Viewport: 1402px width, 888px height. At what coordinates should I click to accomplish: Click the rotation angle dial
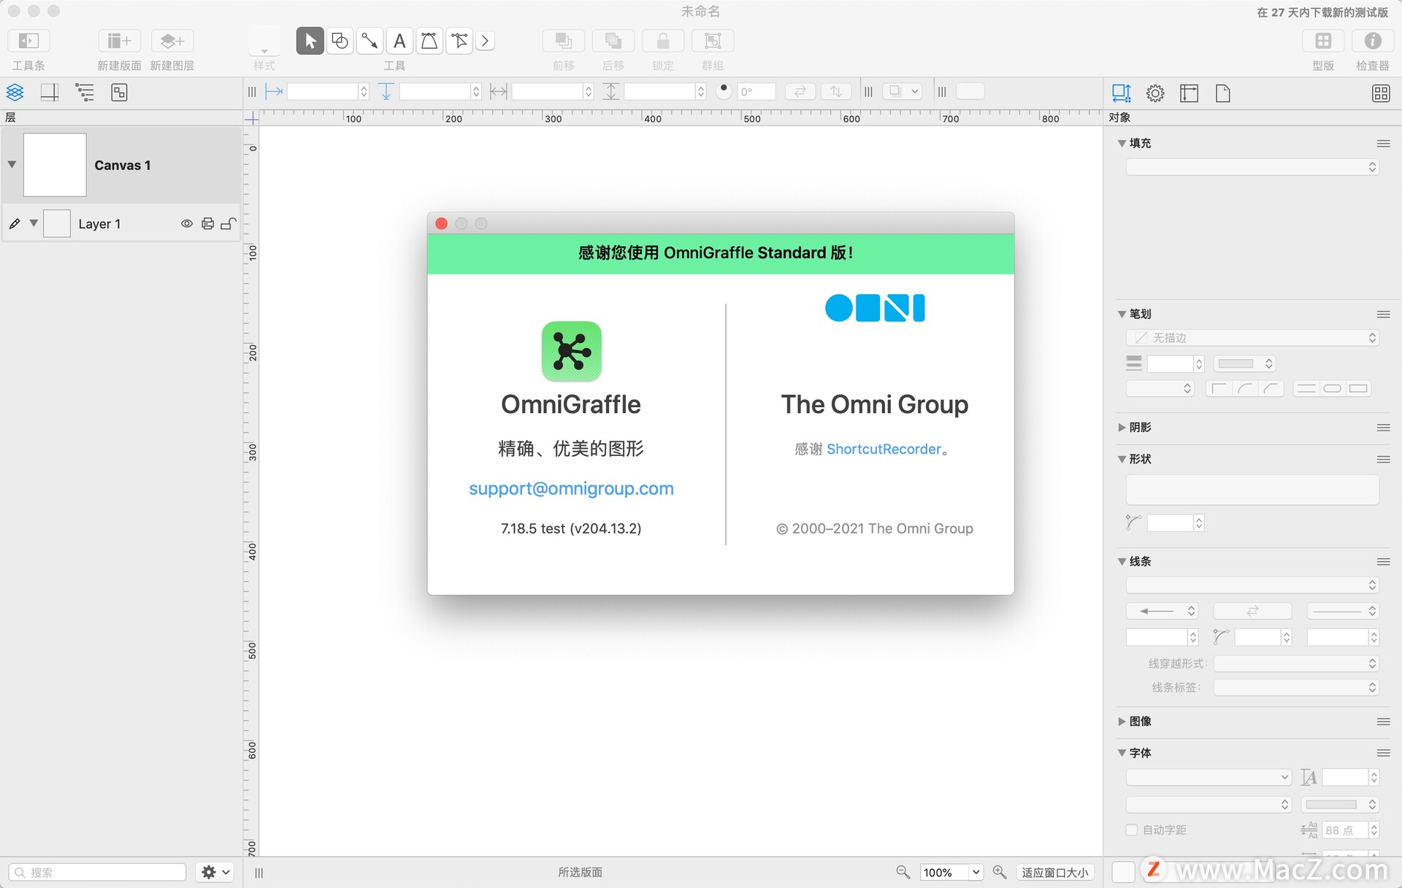coord(724,90)
